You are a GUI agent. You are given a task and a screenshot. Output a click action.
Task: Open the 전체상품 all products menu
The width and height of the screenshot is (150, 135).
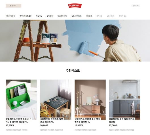point(89,16)
